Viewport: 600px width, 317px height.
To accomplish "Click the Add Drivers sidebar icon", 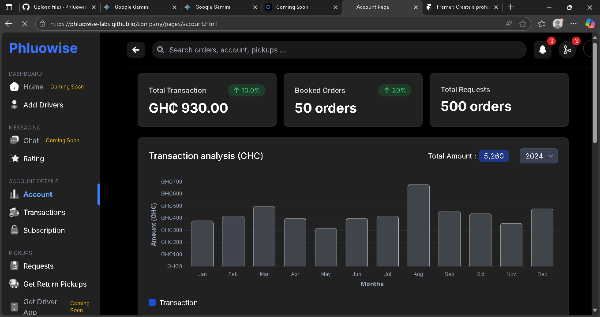I will (x=15, y=105).
